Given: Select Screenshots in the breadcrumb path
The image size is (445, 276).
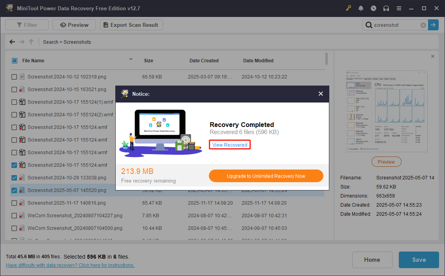Looking at the screenshot, I should tap(78, 42).
